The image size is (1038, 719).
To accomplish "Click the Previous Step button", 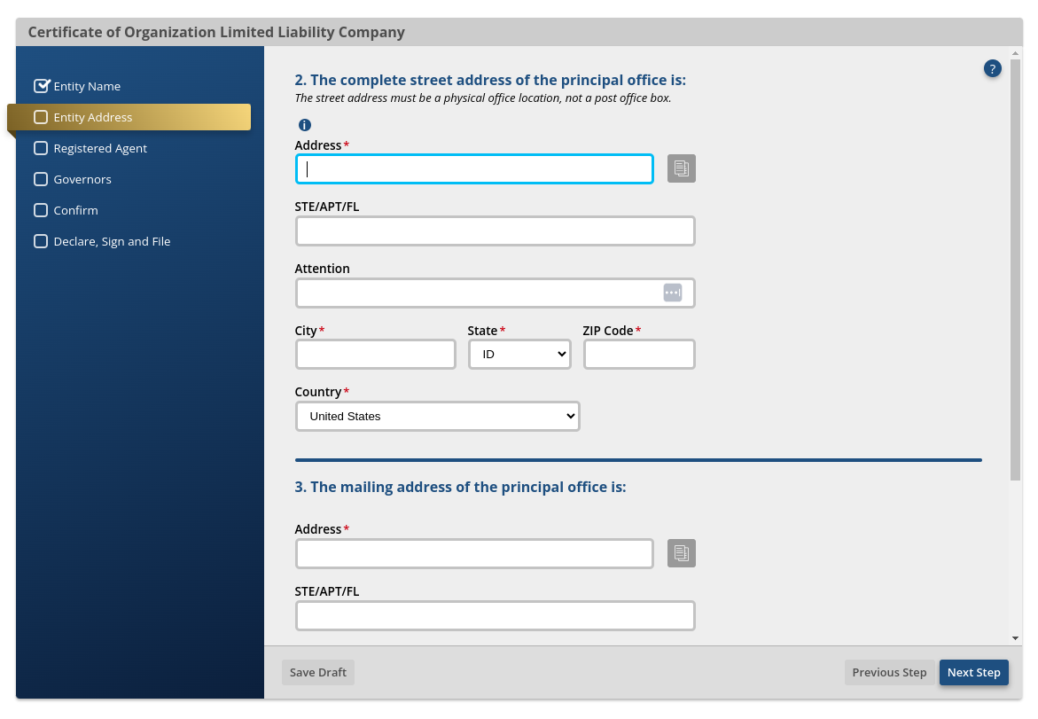I will 889,672.
